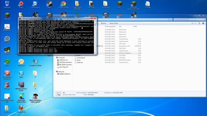Select Windows (C:) drive in tree
Screen dimensions: 207x116
click(63, 60)
